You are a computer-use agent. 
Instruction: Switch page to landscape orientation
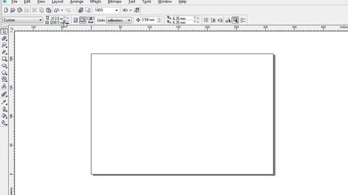83,21
